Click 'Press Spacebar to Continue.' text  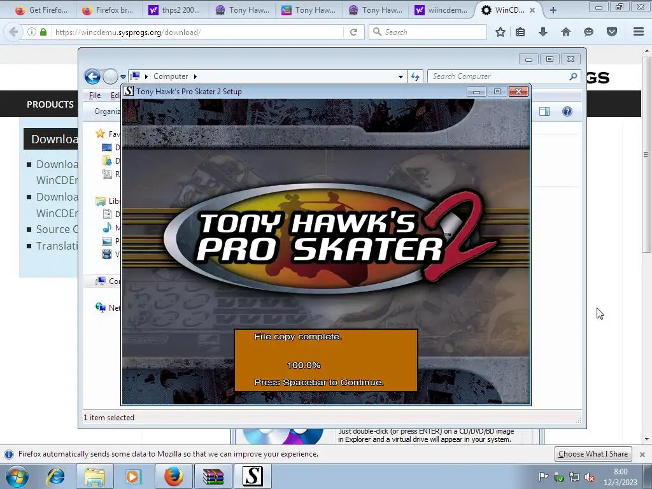(x=318, y=383)
